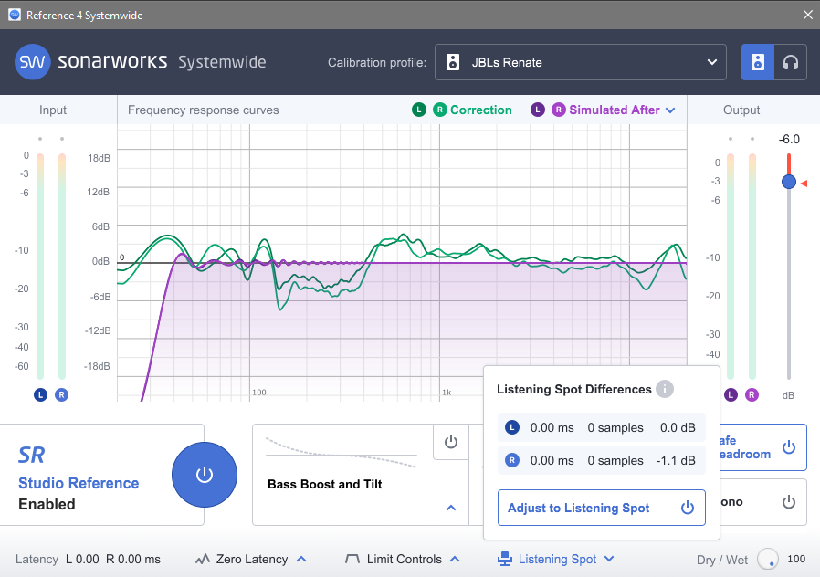Click the output volume slider handle
This screenshot has height=577, width=820.
click(x=789, y=183)
